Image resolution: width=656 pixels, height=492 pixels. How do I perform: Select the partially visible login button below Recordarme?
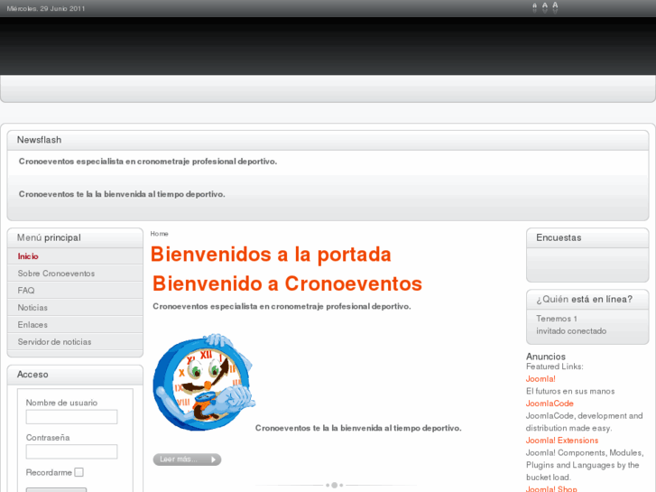tap(57, 489)
